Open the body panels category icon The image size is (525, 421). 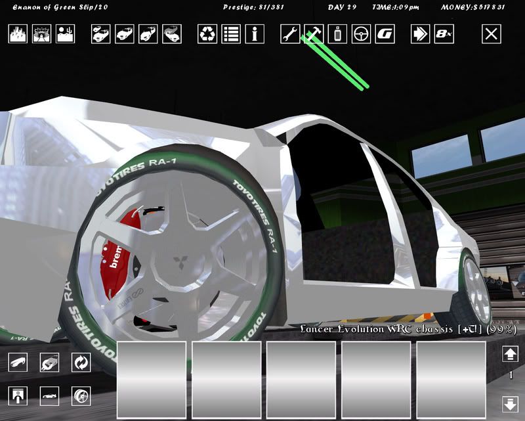click(18, 363)
